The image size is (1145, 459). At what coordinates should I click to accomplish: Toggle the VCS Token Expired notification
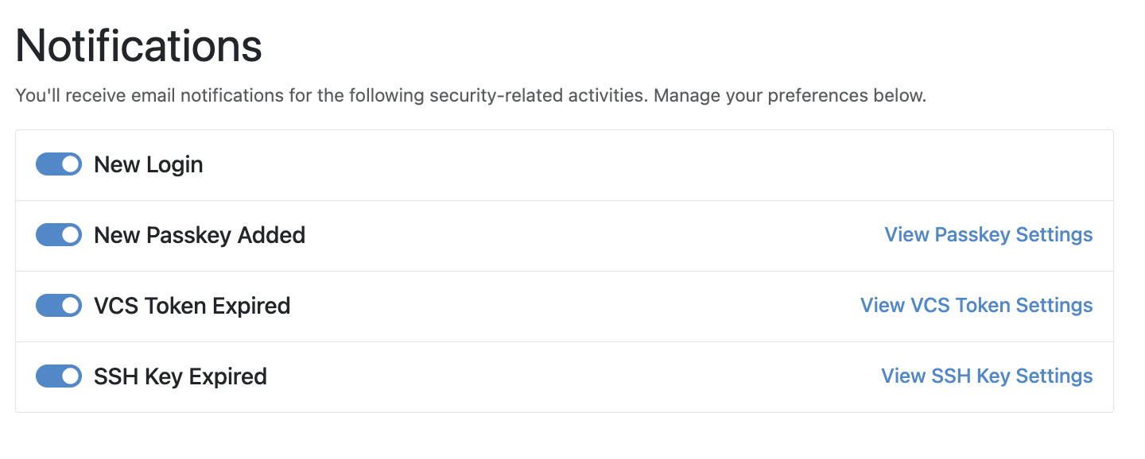[58, 305]
